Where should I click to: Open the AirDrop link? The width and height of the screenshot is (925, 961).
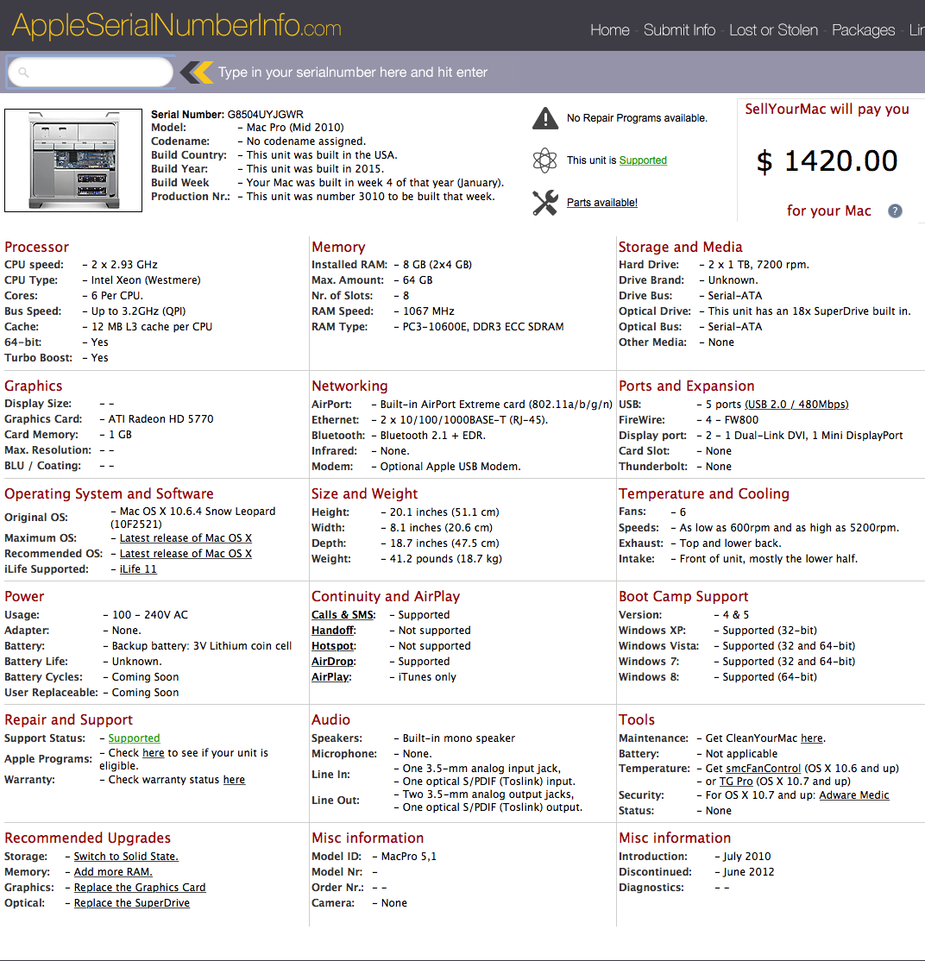click(x=333, y=662)
